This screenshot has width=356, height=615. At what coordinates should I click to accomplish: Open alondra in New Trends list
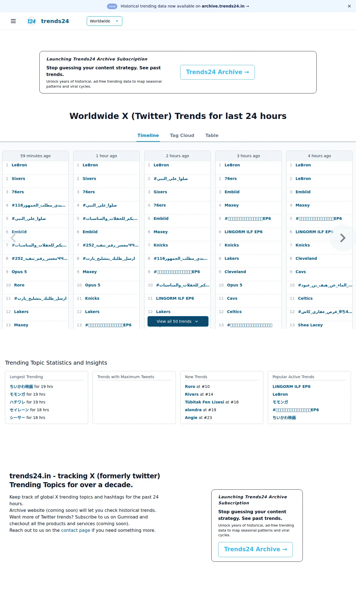pyautogui.click(x=193, y=410)
